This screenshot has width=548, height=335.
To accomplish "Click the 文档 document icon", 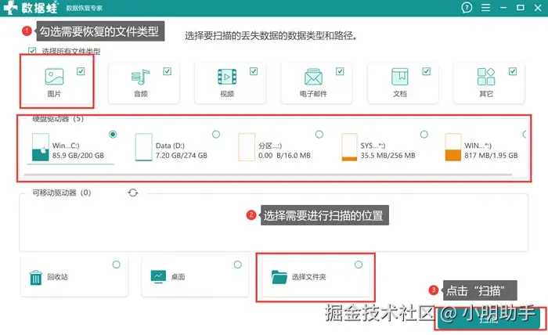I will click(x=400, y=77).
